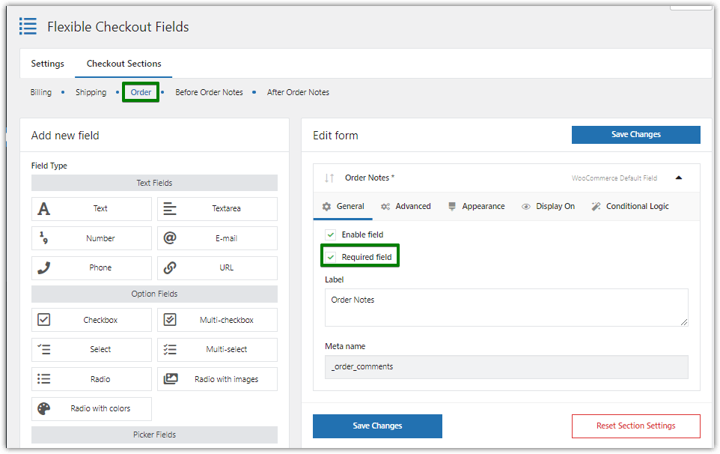
Task: Click the Text field letter A icon
Action: point(43,208)
